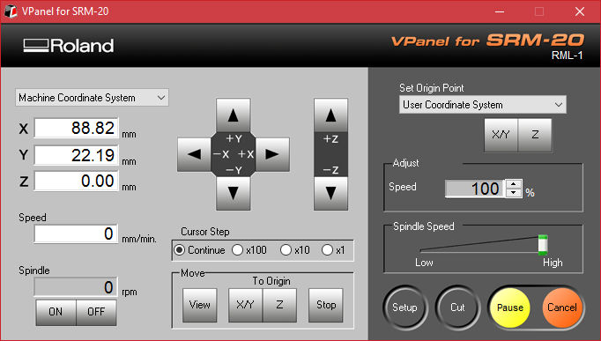Viewport: 601px width, 341px height.
Task: Minimize the VPanel window
Action: tap(500, 11)
